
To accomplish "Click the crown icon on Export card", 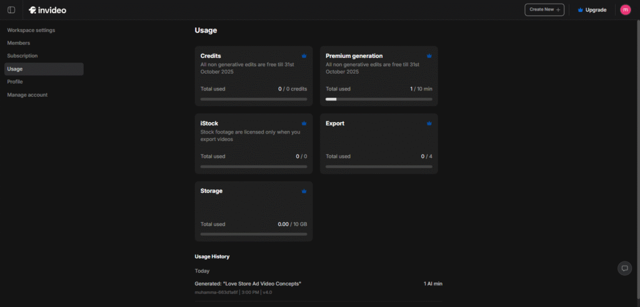I will 429,123.
